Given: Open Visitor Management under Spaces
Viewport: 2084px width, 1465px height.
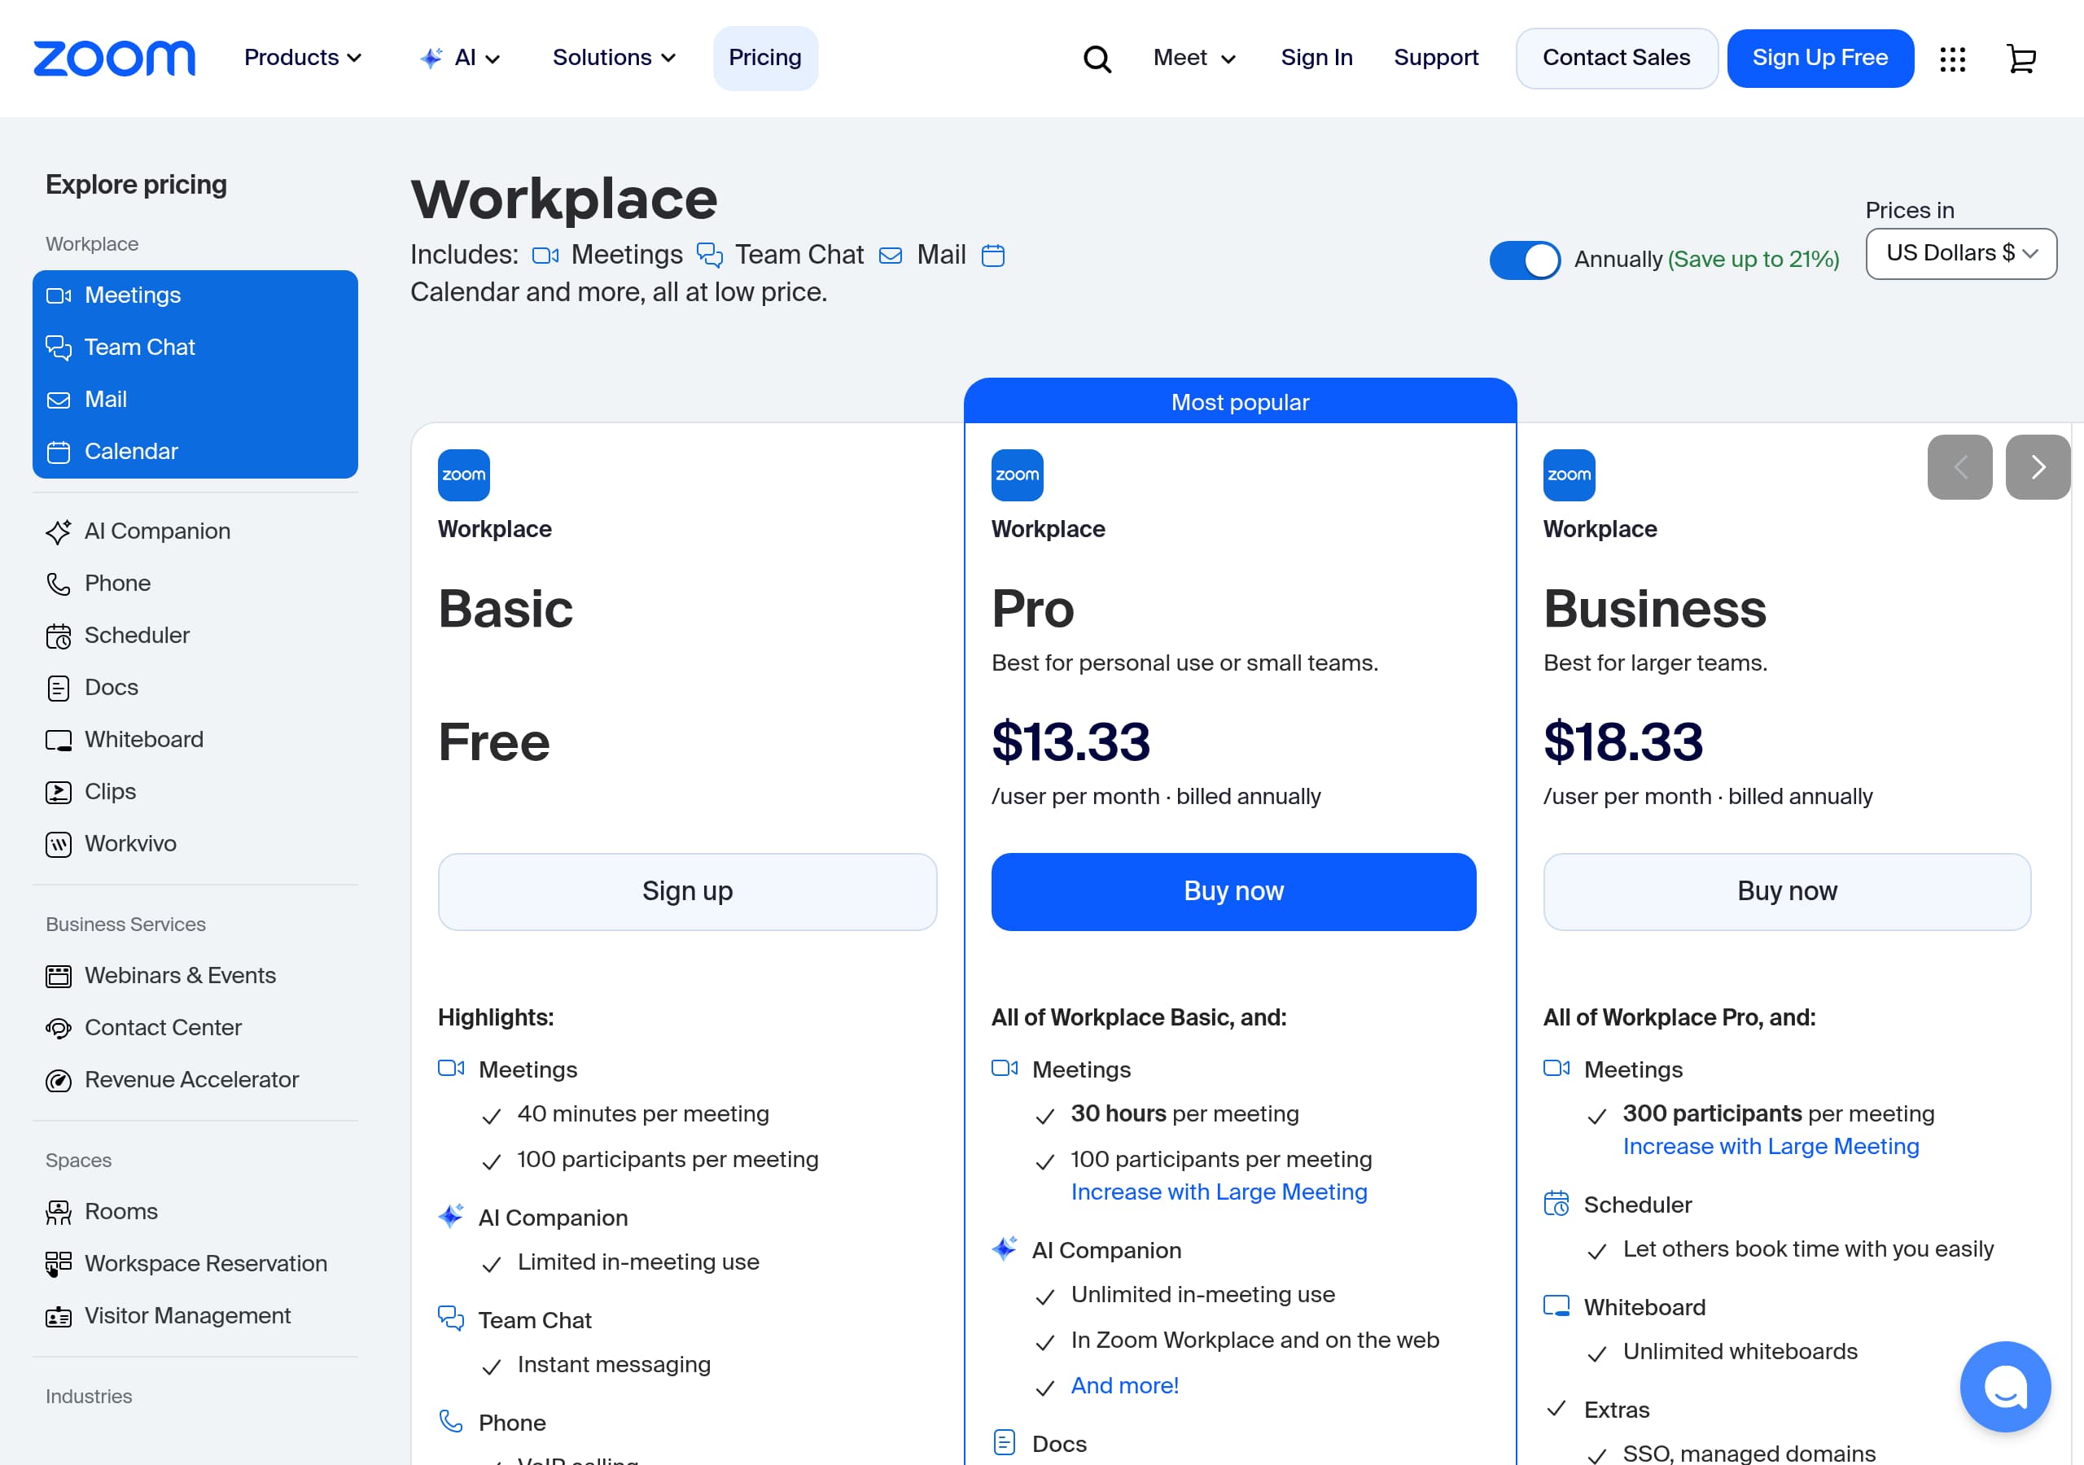Looking at the screenshot, I should (187, 1314).
